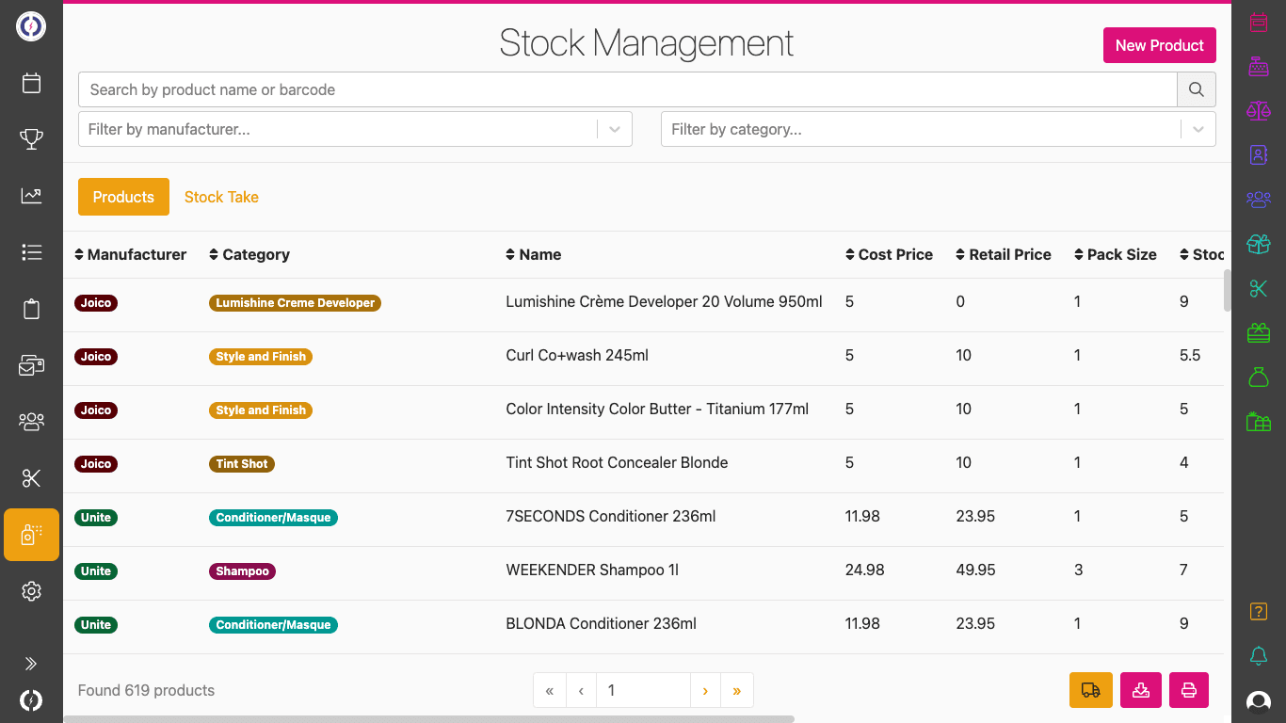Select the print icon for product list
1286x723 pixels.
(x=1188, y=690)
